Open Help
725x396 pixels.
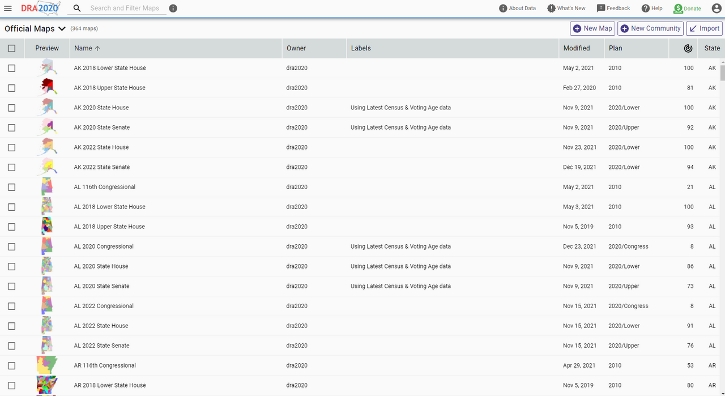[x=652, y=8]
